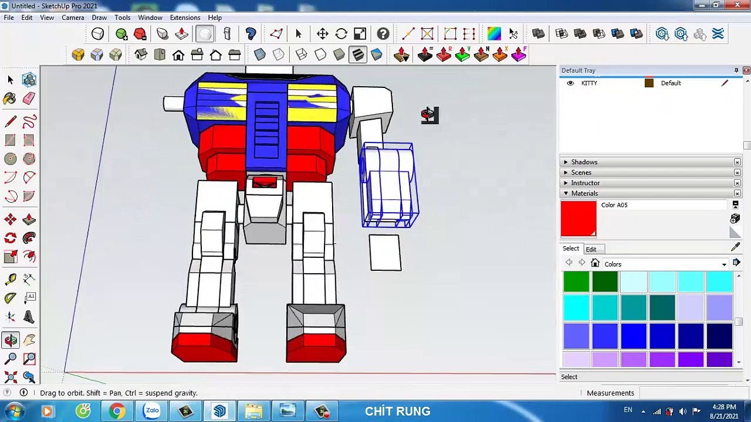Enable Hidden Line face style

(x=320, y=55)
